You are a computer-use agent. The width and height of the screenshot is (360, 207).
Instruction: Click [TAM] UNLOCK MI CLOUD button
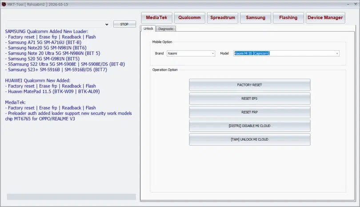pyautogui.click(x=249, y=140)
